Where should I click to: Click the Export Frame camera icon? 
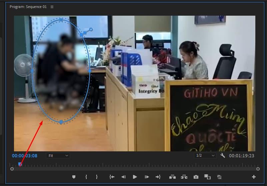(x=196, y=177)
